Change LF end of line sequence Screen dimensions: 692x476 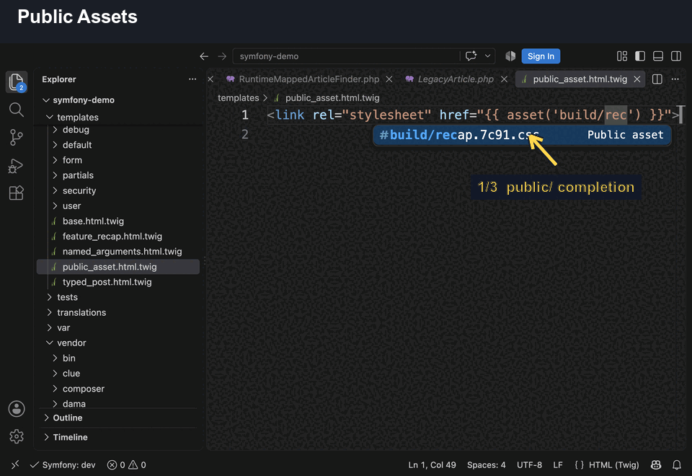pyautogui.click(x=558, y=465)
